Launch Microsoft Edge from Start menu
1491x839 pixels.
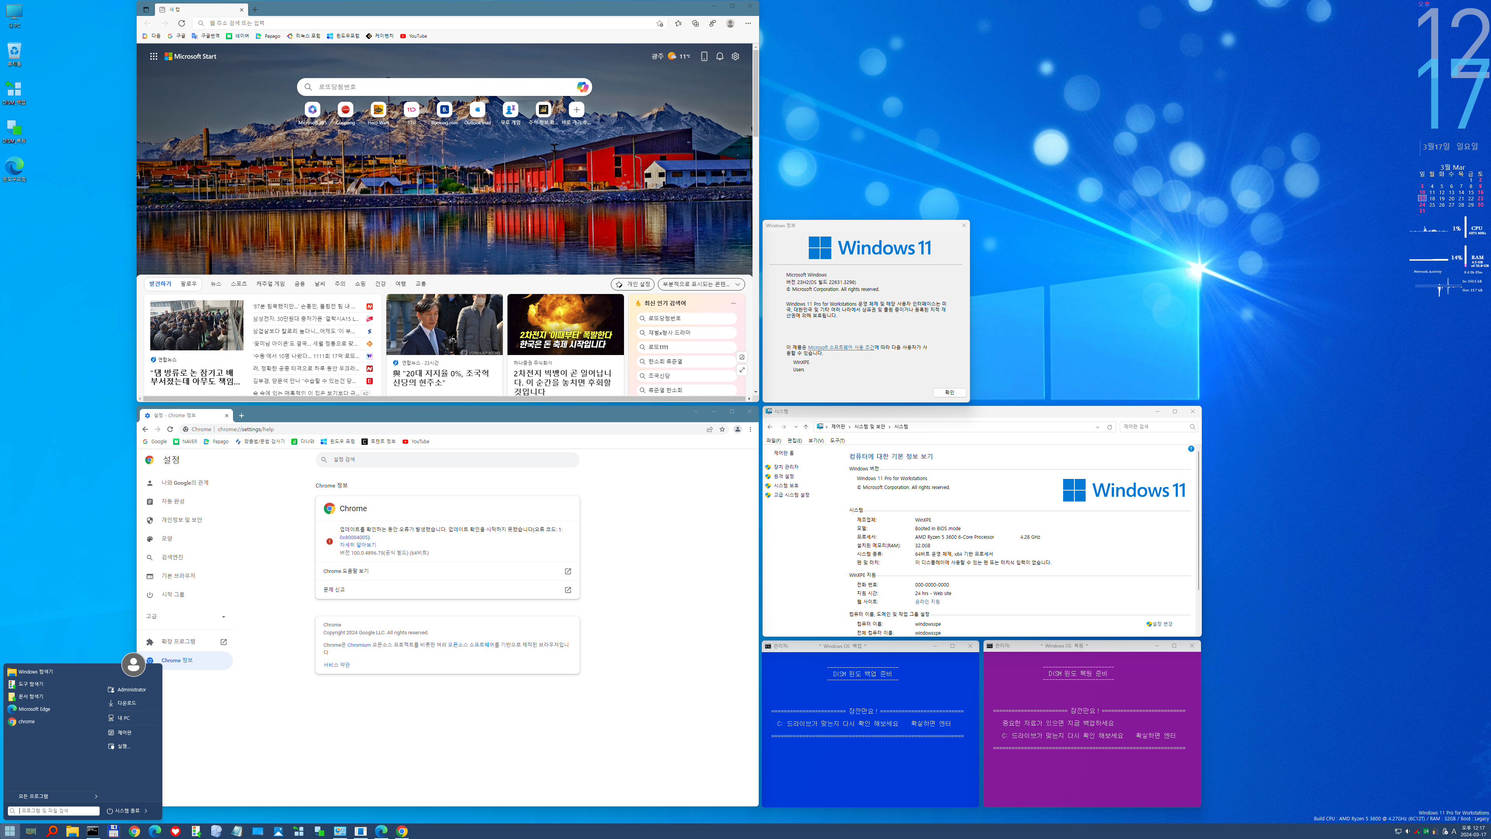pos(29,709)
